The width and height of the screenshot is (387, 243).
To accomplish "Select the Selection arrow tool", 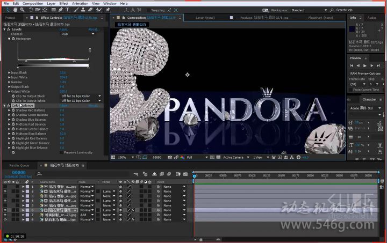I will pyautogui.click(x=8, y=10).
